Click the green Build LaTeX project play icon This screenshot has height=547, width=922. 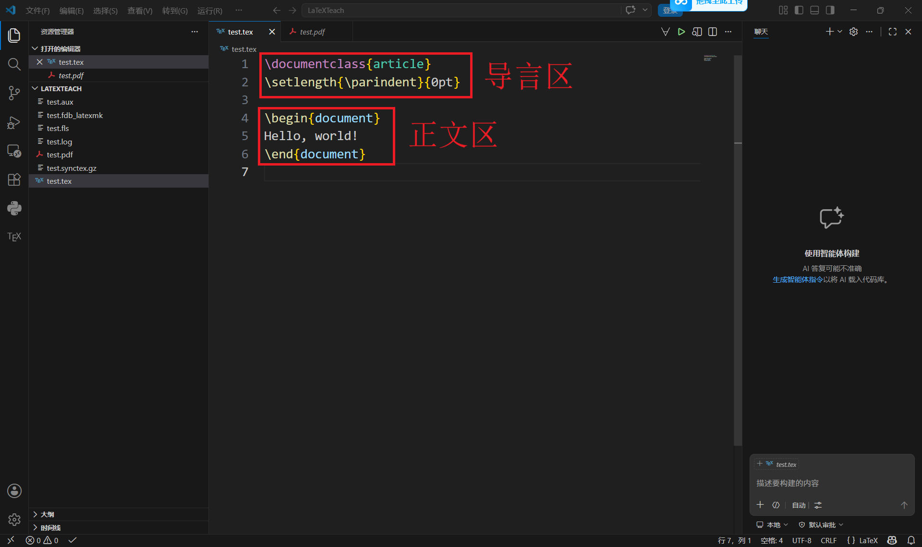pyautogui.click(x=681, y=32)
